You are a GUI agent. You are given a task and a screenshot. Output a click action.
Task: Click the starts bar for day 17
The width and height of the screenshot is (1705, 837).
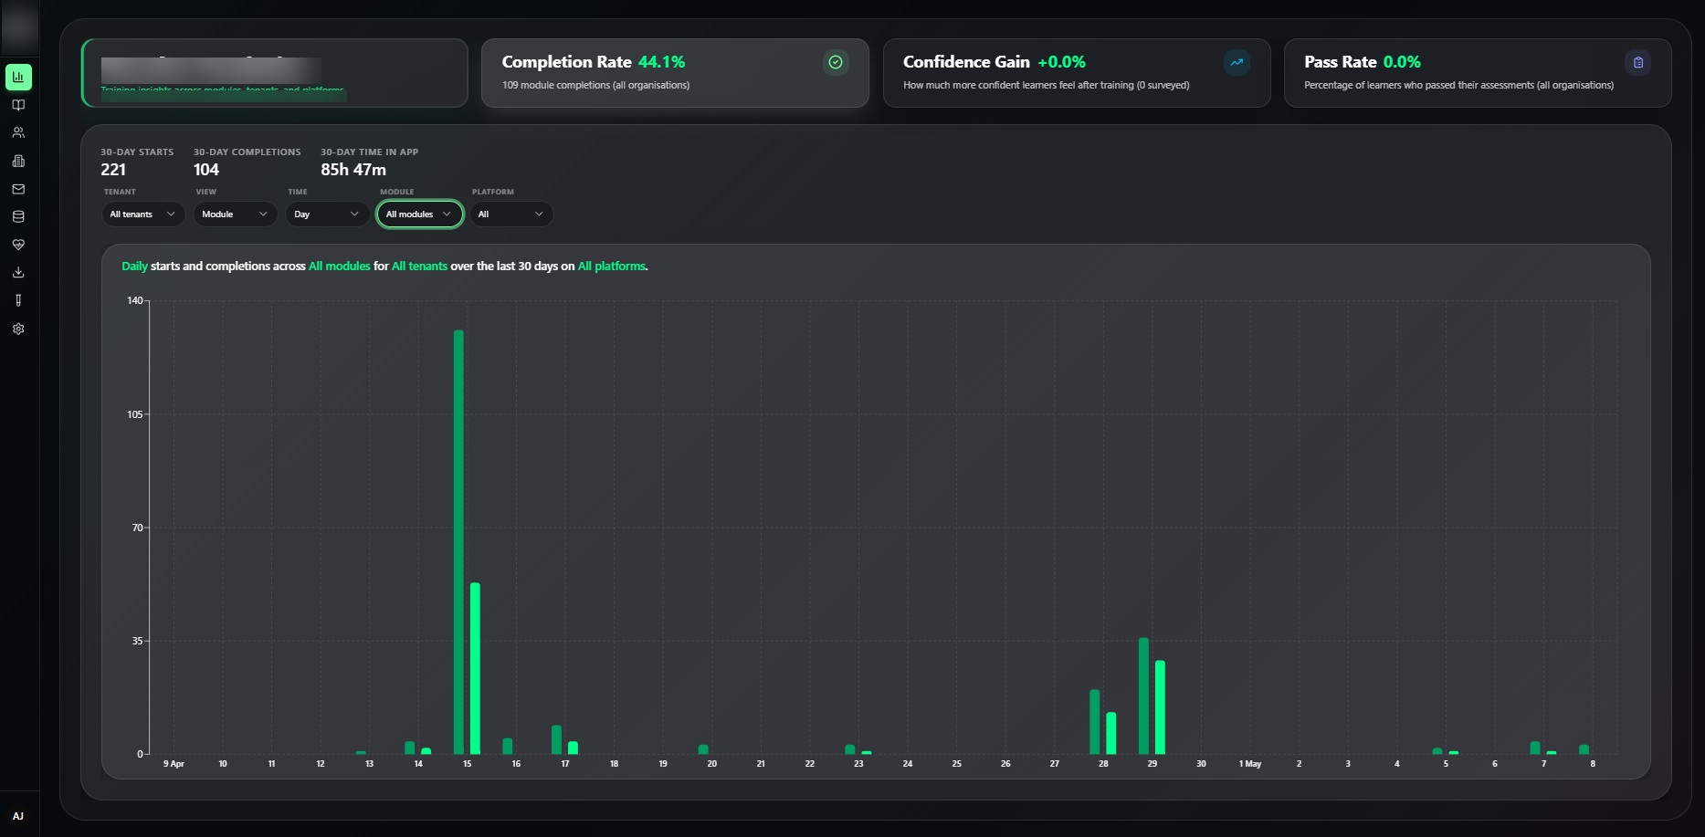[x=556, y=739]
